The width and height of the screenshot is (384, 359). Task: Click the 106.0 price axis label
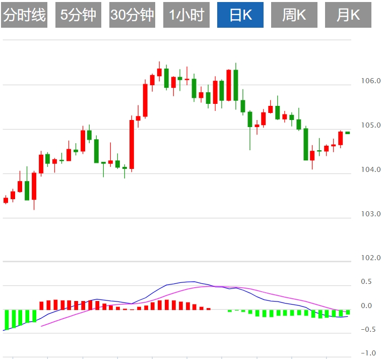[371, 81]
